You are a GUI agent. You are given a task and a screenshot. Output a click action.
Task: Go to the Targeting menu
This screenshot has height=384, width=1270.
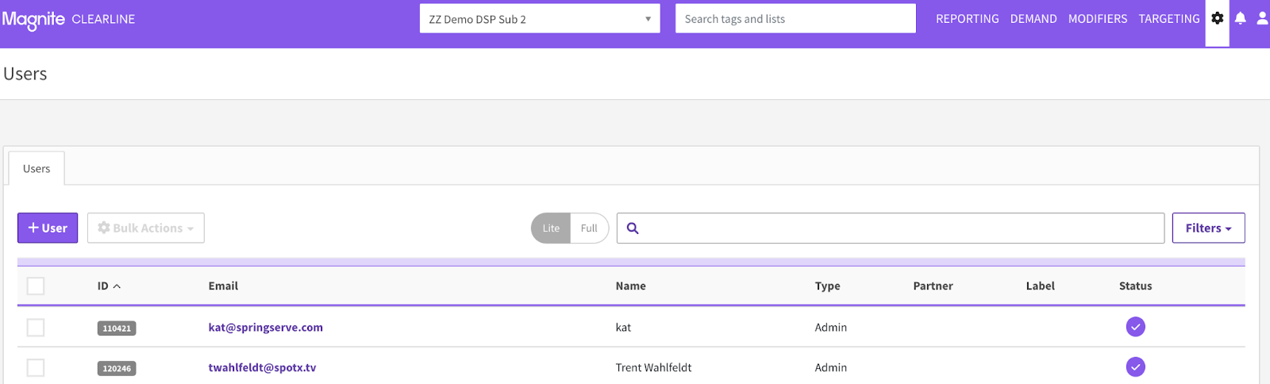click(1168, 19)
